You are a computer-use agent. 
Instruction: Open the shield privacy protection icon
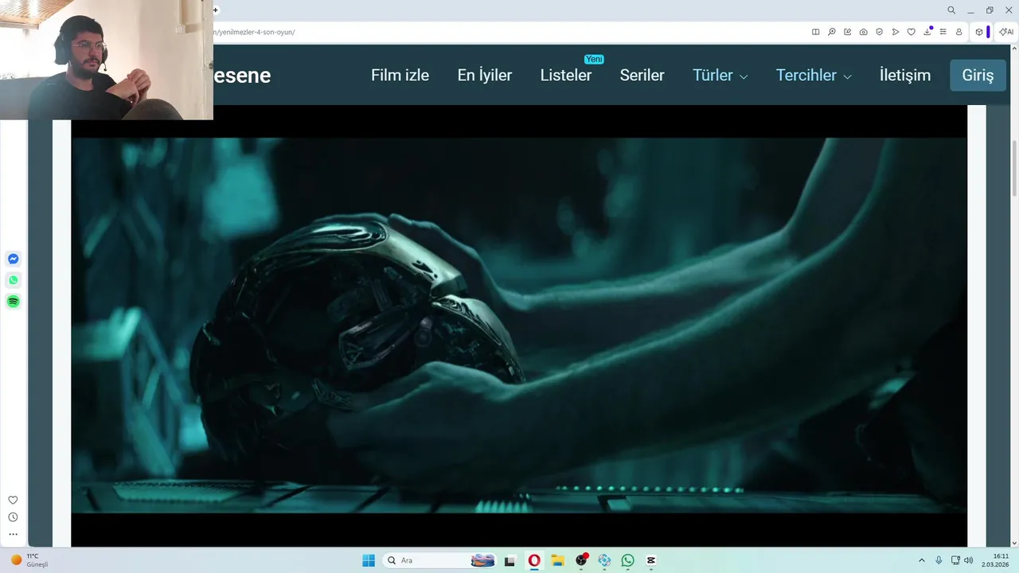coord(879,32)
